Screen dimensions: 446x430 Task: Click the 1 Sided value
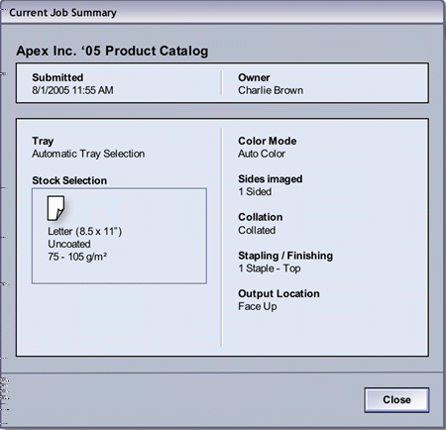click(255, 191)
